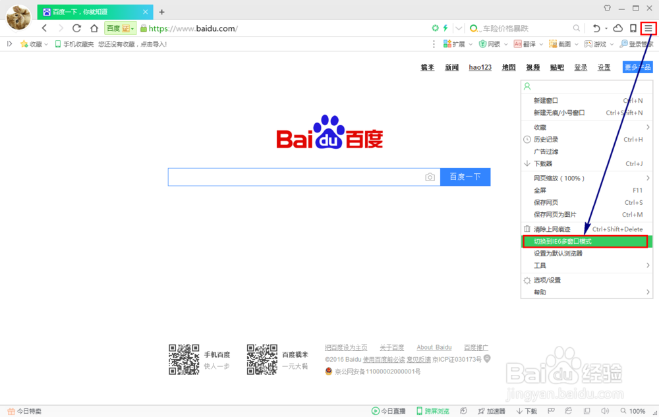This screenshot has height=417, width=659.
Task: Choose 广告过滤 in the menu
Action: [587, 152]
